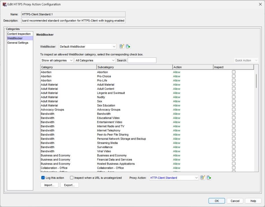Click the Export button
265x207 pixels.
point(70,185)
